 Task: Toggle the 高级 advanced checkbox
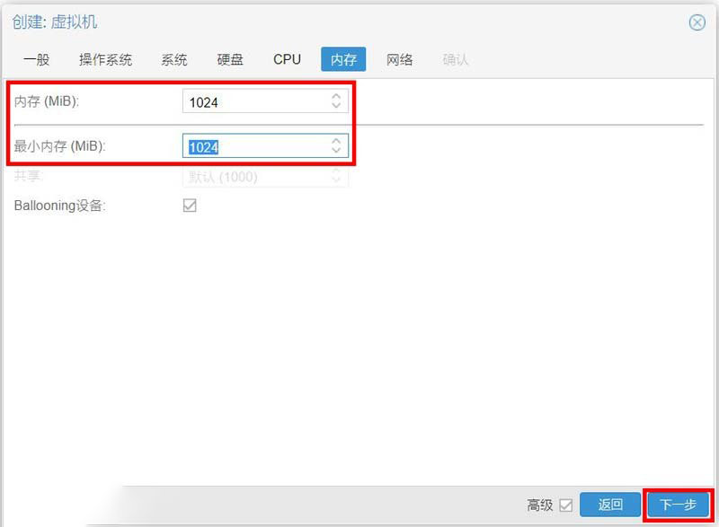(566, 505)
